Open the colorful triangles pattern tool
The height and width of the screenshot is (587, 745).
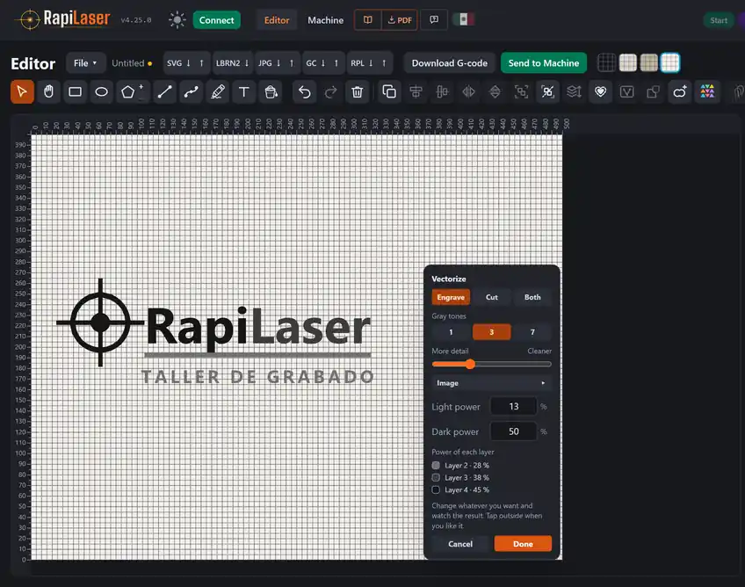[707, 91]
